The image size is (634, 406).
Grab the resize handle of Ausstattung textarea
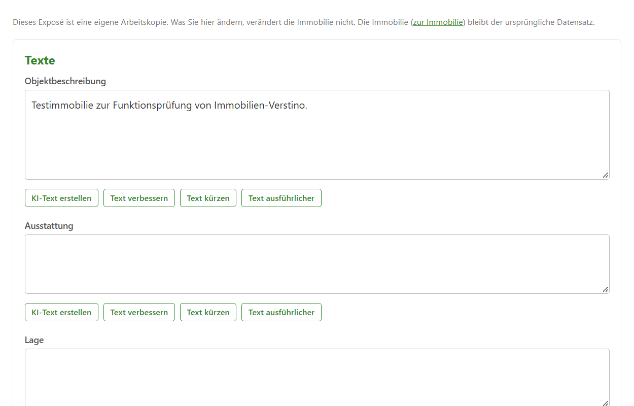tap(605, 289)
